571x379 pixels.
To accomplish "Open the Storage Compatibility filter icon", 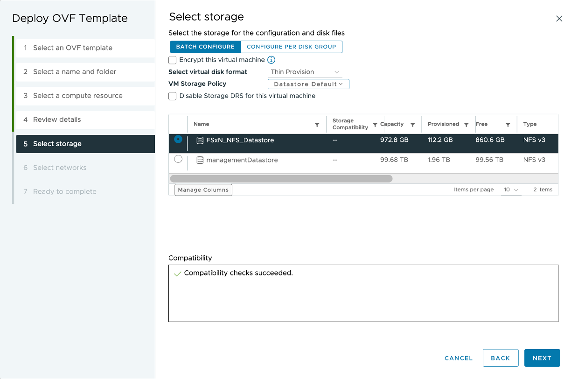I will [375, 125].
